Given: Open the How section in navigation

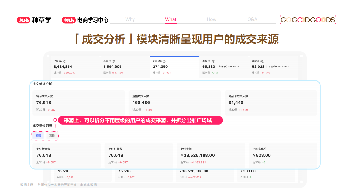Looking at the screenshot, I should [x=212, y=19].
